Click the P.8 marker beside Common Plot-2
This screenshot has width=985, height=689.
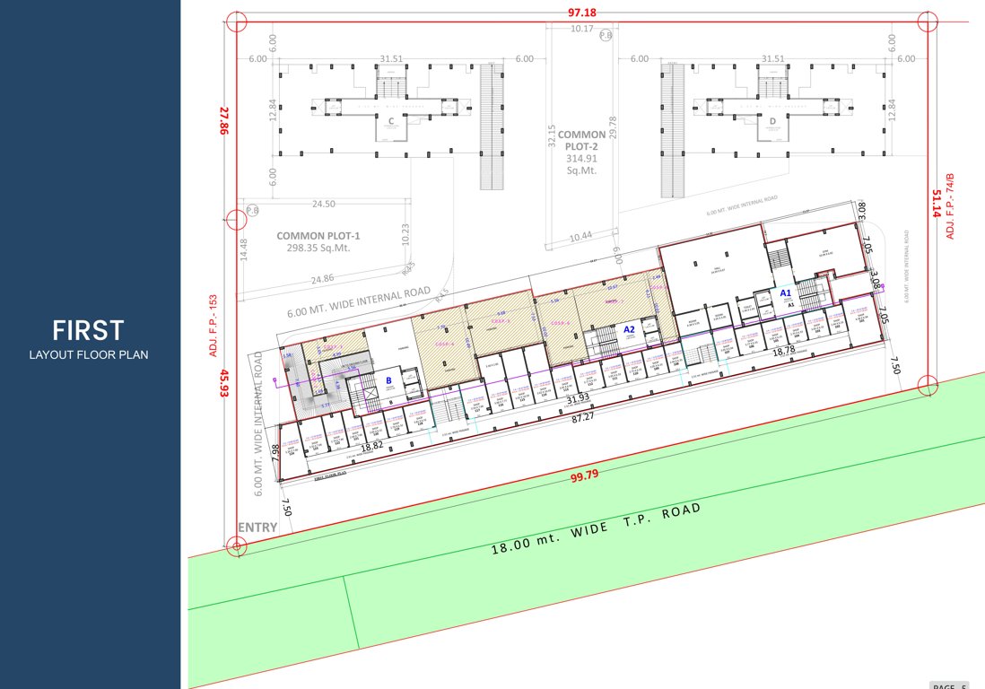(x=606, y=35)
